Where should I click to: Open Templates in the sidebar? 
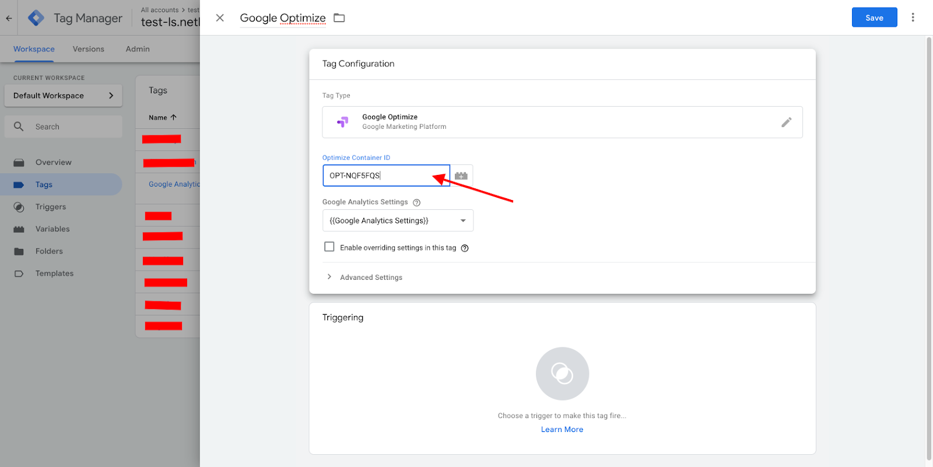[54, 273]
